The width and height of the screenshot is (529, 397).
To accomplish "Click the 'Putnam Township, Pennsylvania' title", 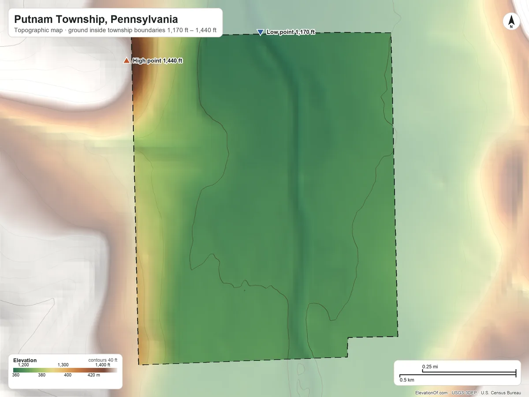I will point(96,19).
